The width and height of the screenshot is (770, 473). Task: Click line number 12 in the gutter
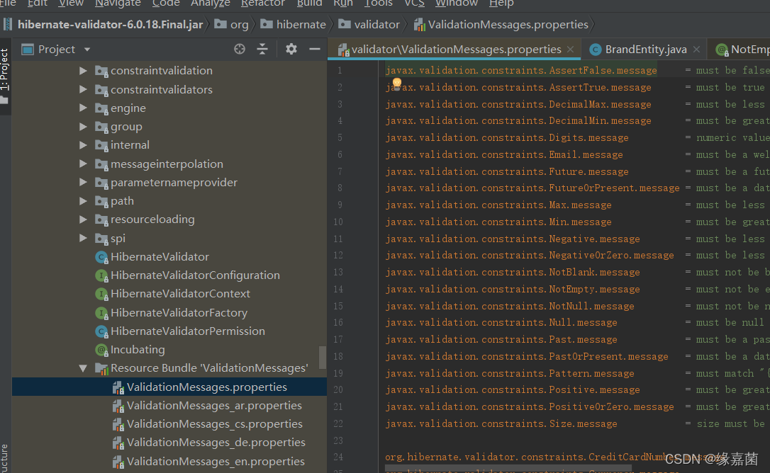pyautogui.click(x=338, y=256)
